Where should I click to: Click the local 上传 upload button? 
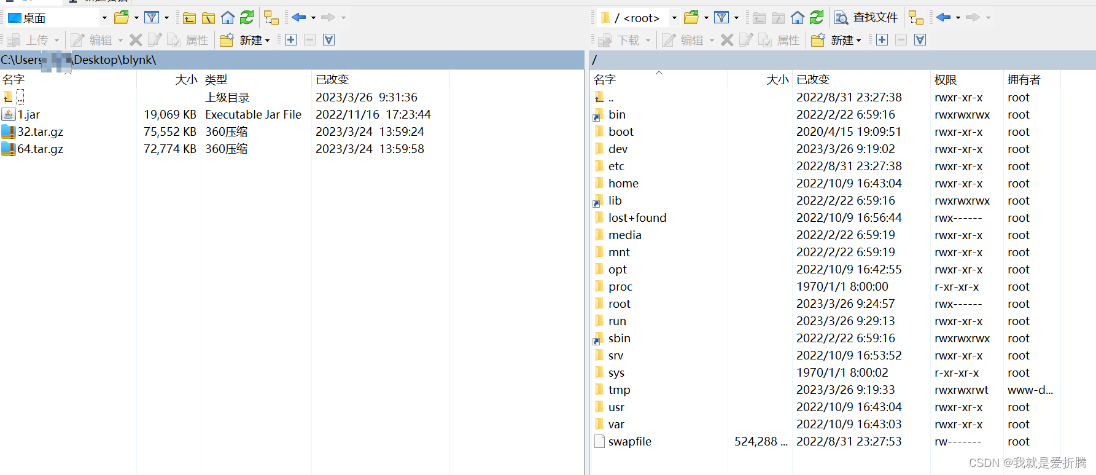click(x=28, y=40)
